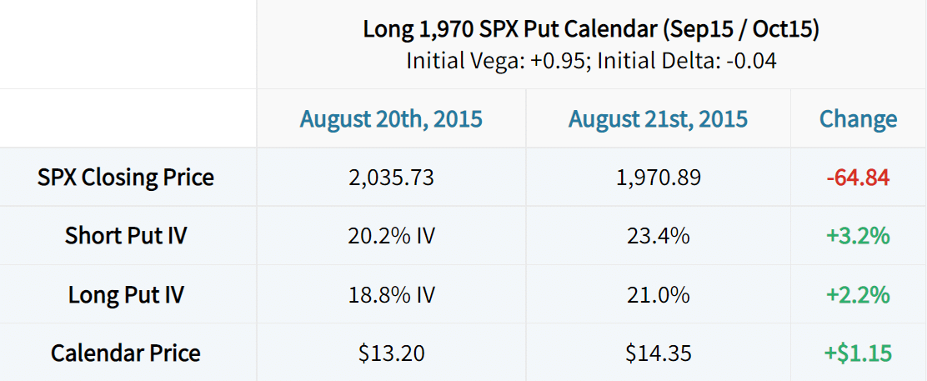The image size is (927, 381).
Task: Click the $13.20 calendar price cell
Action: coord(391,353)
